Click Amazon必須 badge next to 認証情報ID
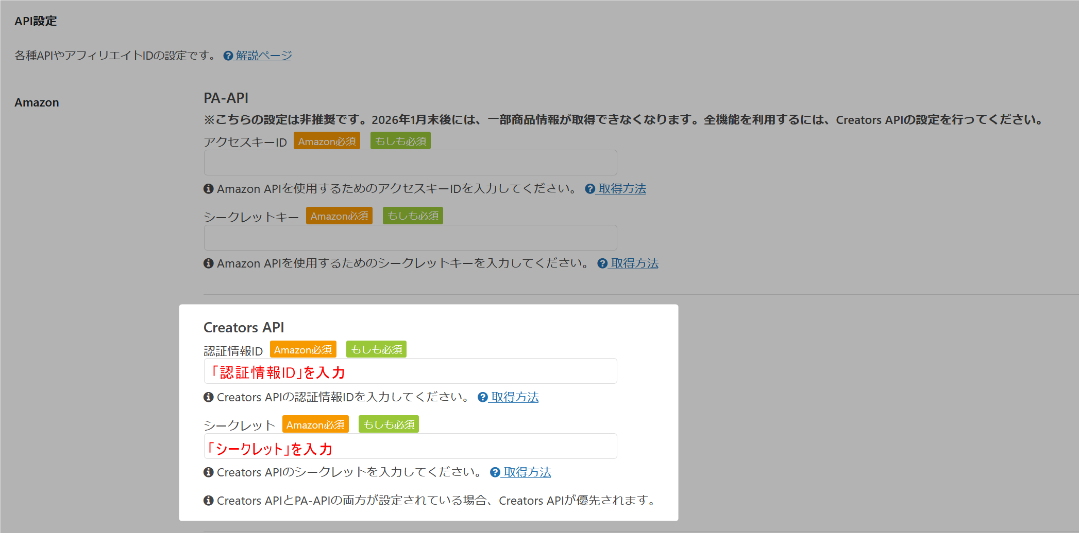Image resolution: width=1079 pixels, height=533 pixels. pos(303,350)
